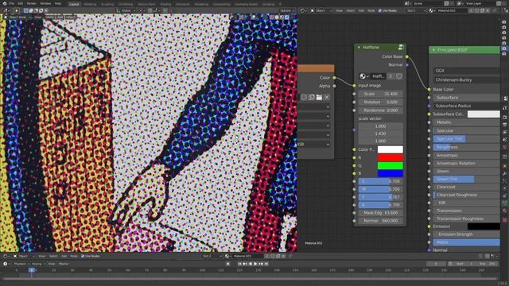Play the animation forward
The height and width of the screenshot is (286, 509).
click(x=255, y=264)
